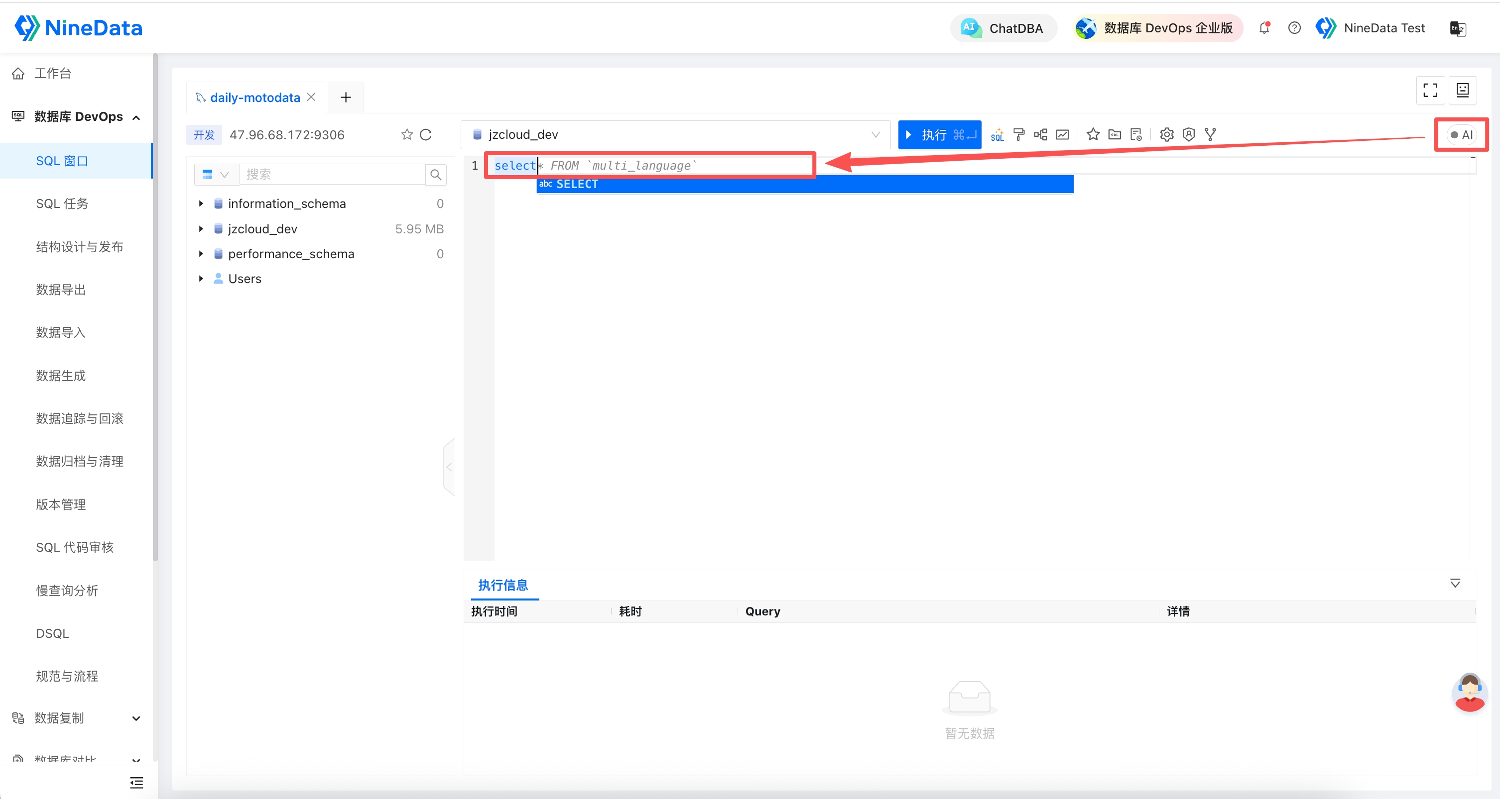Open the SQL window settings gear
The height and width of the screenshot is (799, 1500).
tap(1166, 135)
